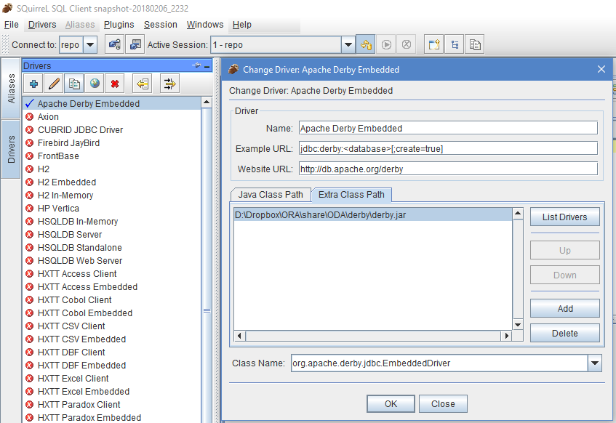This screenshot has width=616, height=423.
Task: Click the window with yellow arrow toolbar icon
Action: tap(434, 45)
